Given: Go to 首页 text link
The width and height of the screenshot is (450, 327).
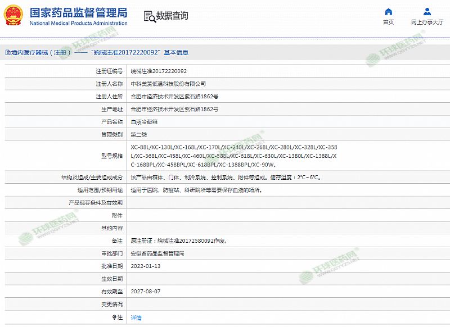Looking at the screenshot, I should pos(388,22).
